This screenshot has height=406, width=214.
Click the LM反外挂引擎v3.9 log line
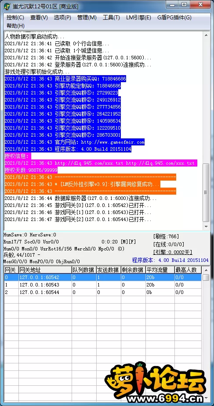coord(82,185)
